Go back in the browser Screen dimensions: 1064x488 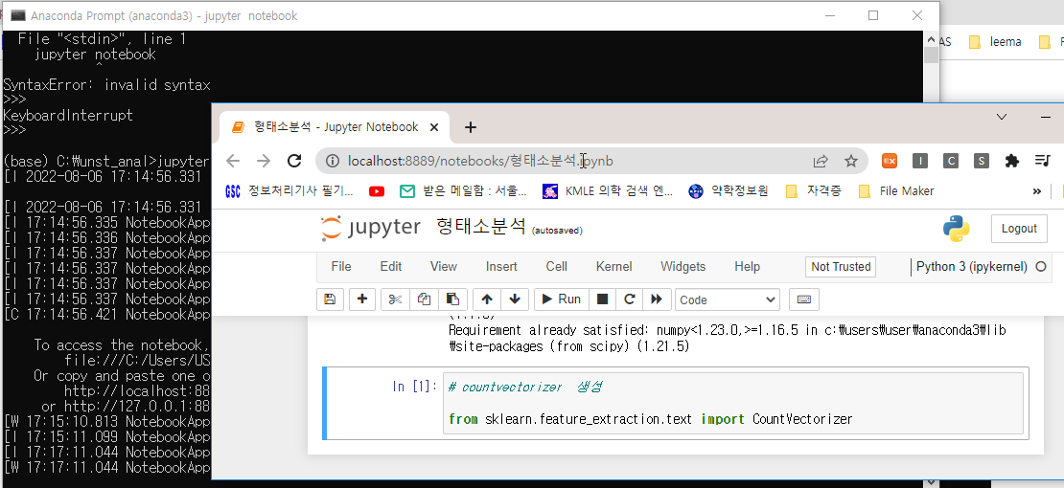click(233, 161)
